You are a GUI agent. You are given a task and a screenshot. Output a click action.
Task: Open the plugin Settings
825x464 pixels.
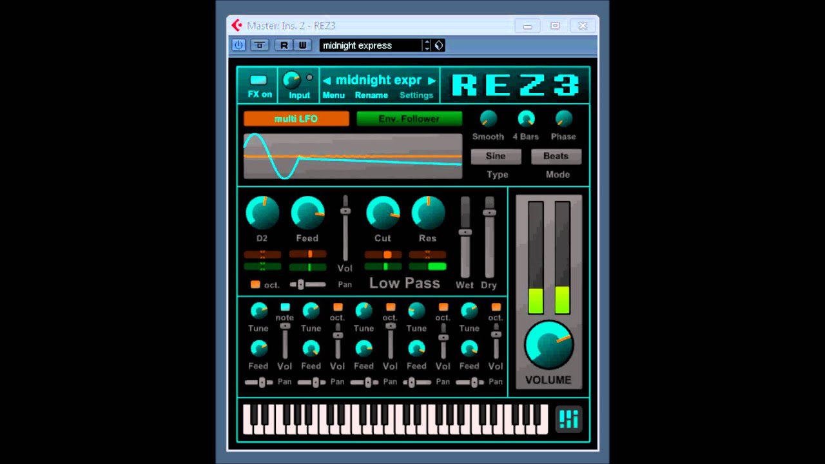[x=416, y=95]
